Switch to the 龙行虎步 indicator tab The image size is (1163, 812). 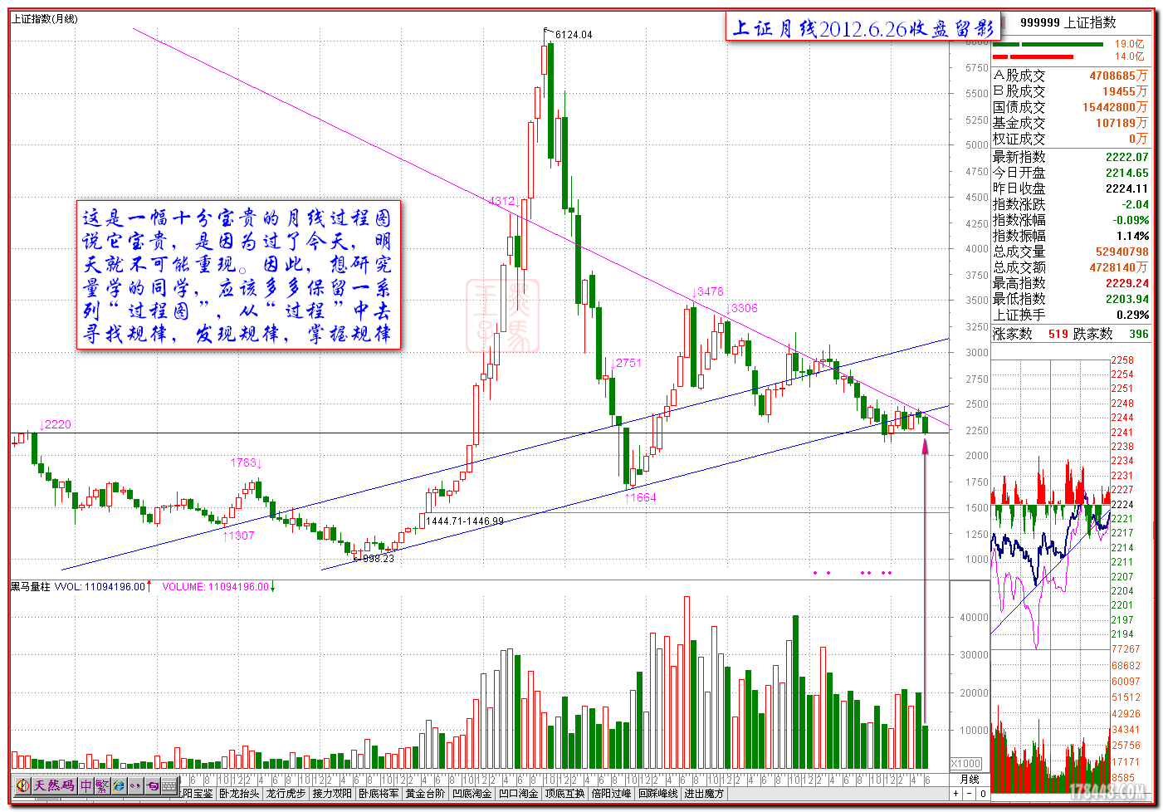click(x=286, y=794)
